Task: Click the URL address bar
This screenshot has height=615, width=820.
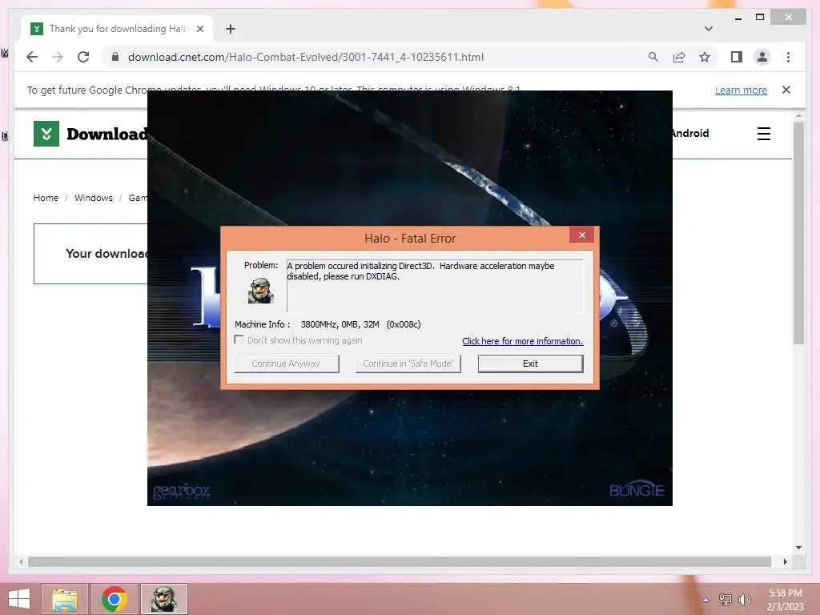Action: click(x=305, y=57)
